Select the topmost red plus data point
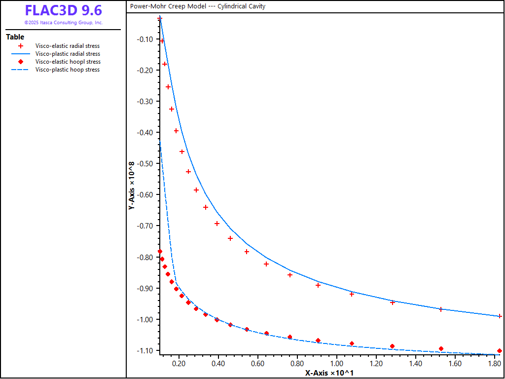Viewport: 505px width, 379px height. (160, 19)
